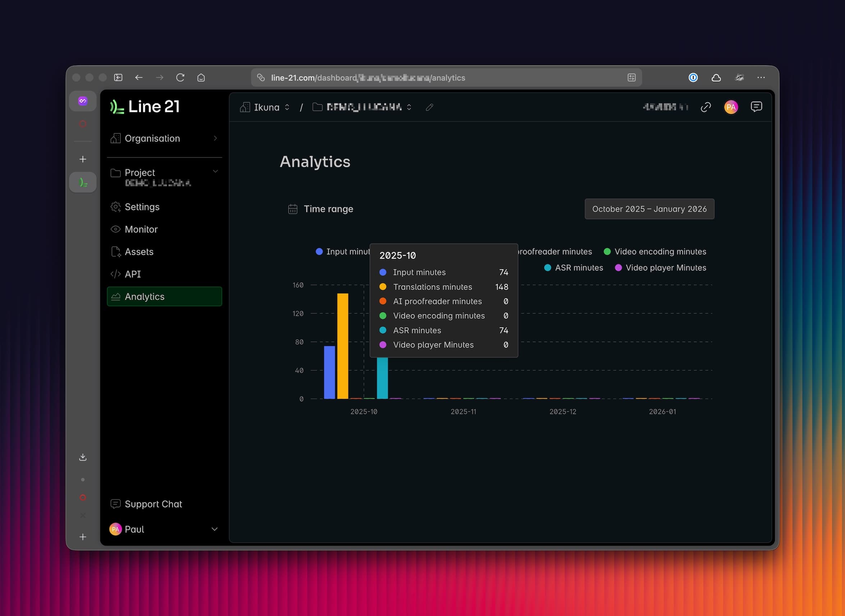Click the yellow Translations minutes bar
Viewport: 845px width, 616px height.
point(343,346)
